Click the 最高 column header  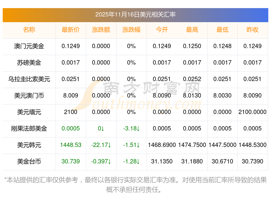click(x=192, y=30)
